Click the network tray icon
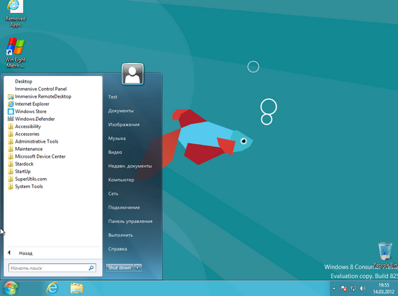 tap(353, 288)
